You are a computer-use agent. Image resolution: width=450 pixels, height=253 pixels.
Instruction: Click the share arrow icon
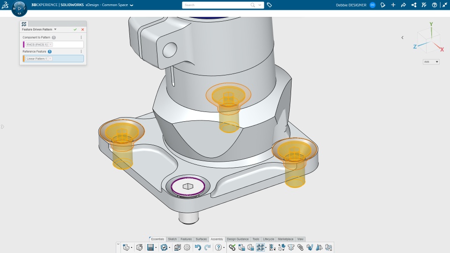404,5
